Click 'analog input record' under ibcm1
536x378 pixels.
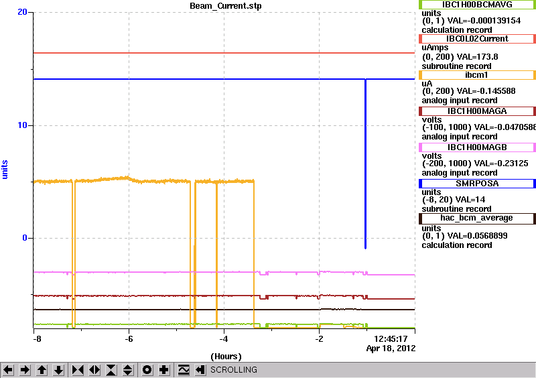(x=460, y=101)
